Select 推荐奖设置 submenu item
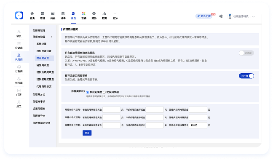Screen dimensions: 273x160 [x=44, y=58]
